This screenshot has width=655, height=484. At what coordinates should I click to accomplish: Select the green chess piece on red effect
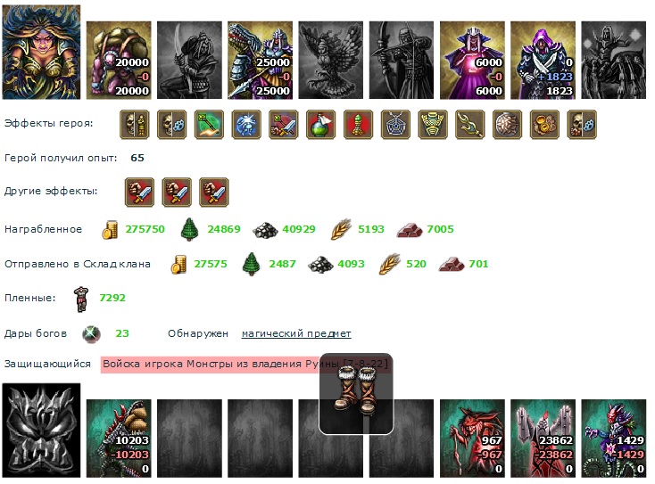[358, 124]
